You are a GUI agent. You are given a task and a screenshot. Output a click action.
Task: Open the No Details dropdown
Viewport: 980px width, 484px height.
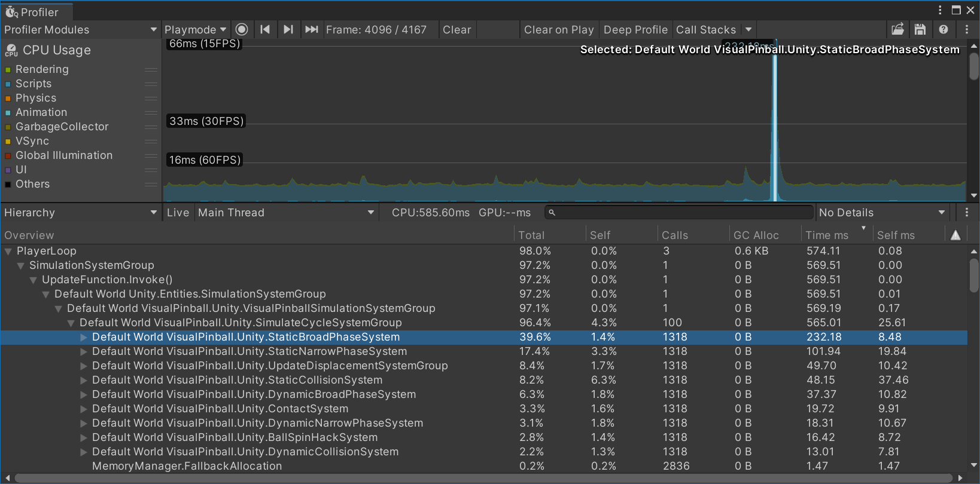882,212
